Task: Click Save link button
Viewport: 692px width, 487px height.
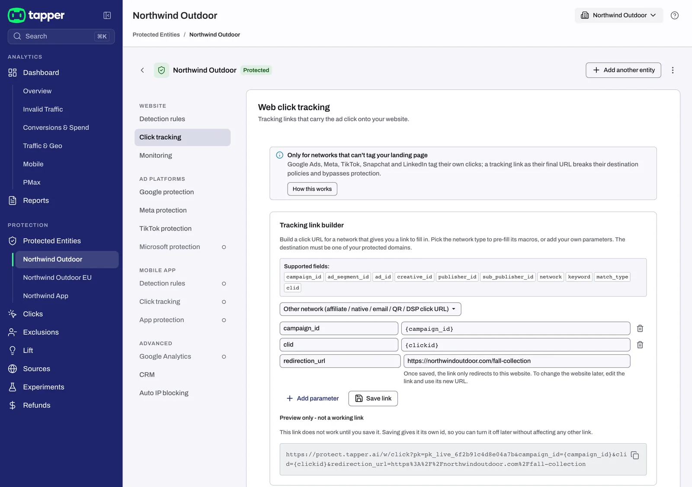Action: point(373,399)
